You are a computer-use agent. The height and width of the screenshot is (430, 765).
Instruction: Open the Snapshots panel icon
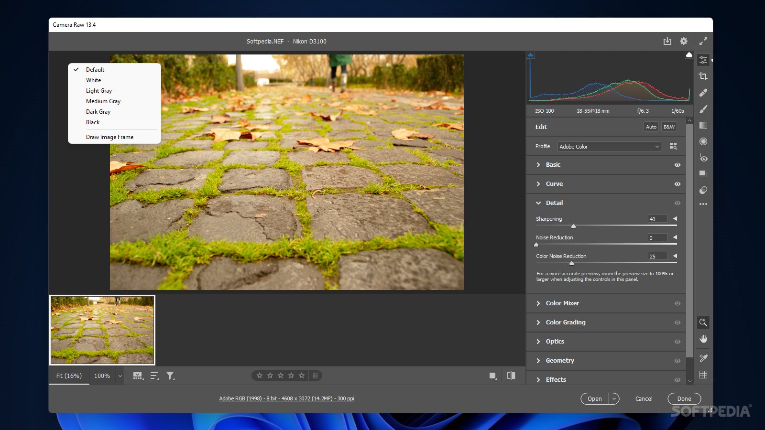[703, 174]
